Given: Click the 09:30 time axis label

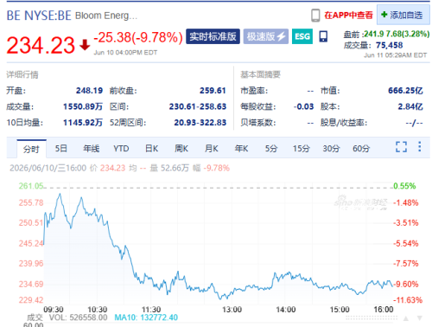Looking at the screenshot, I should [x=54, y=310].
